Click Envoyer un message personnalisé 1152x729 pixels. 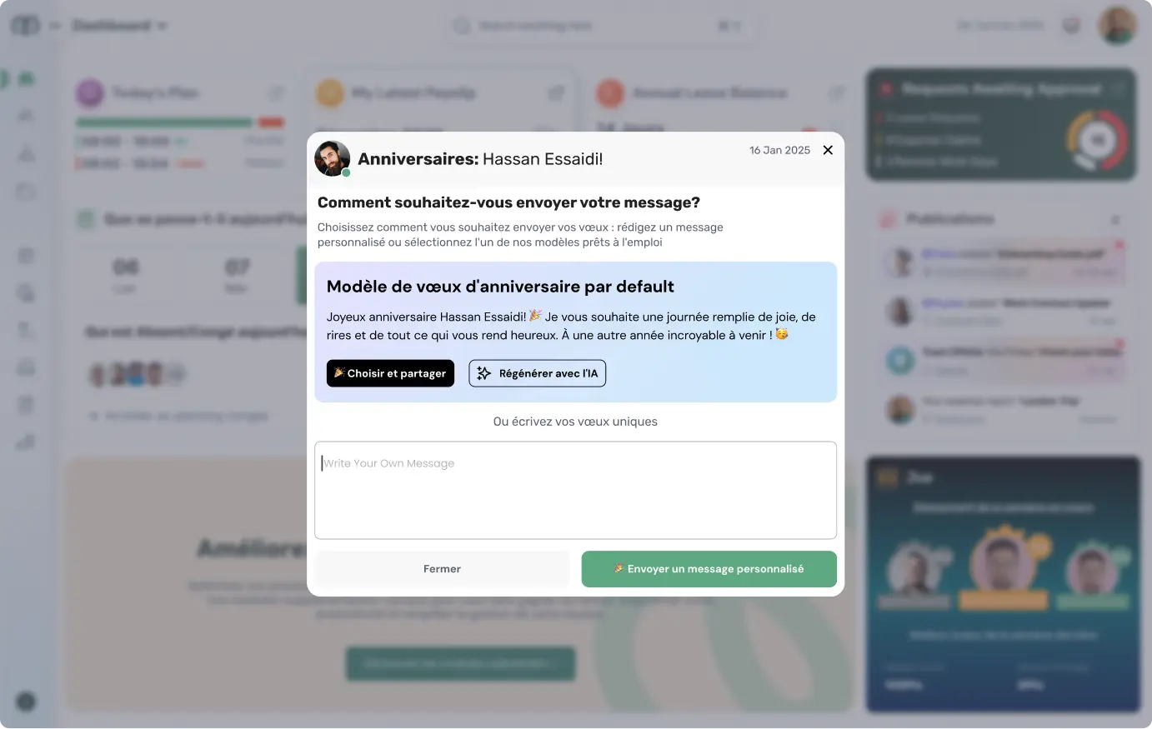[709, 569]
